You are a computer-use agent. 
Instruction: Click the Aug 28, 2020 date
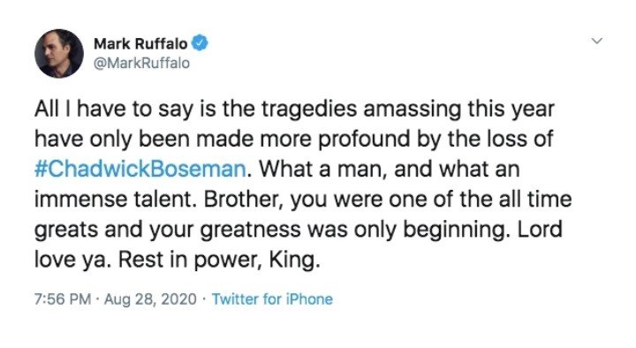tap(150, 299)
